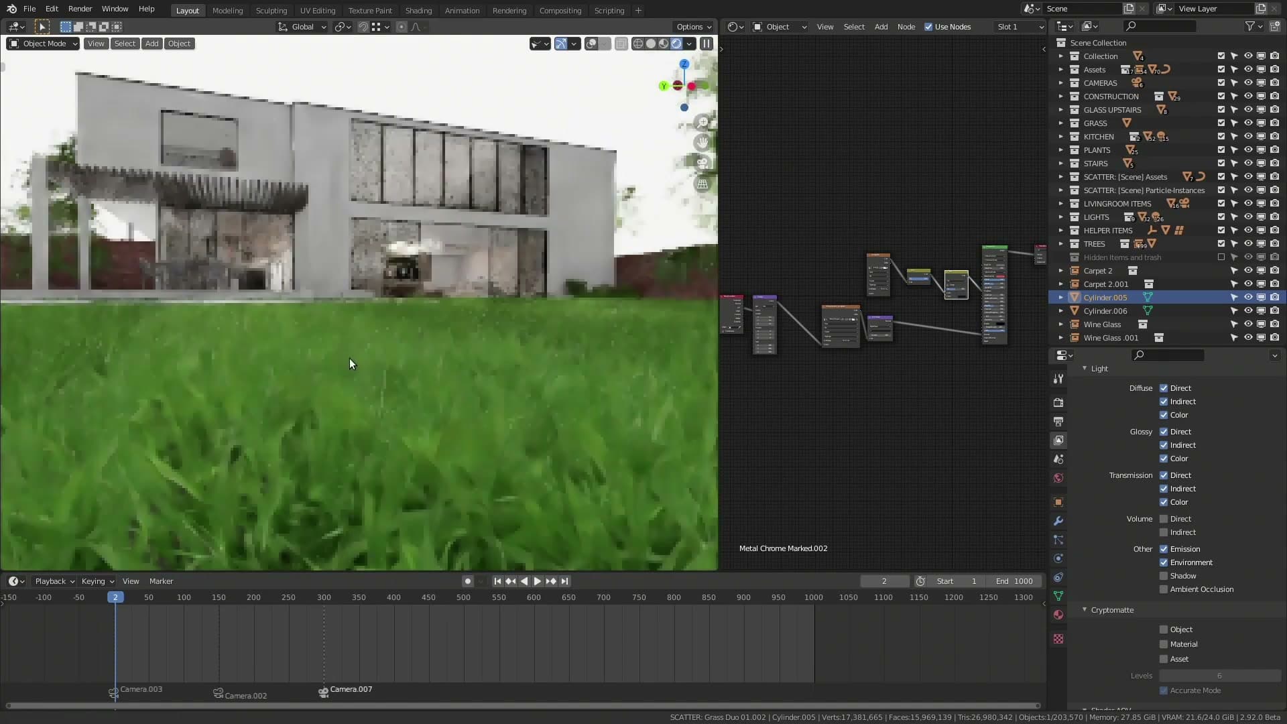Open the Scene properties tab
The height and width of the screenshot is (724, 1287).
coord(1058,459)
